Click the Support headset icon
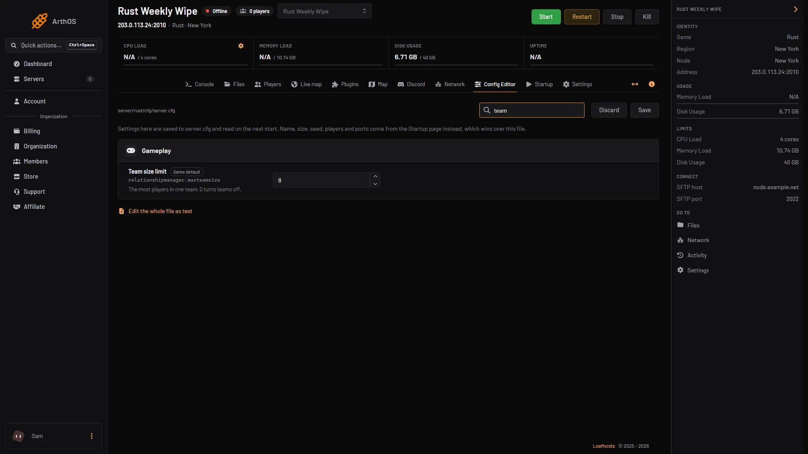 click(x=17, y=192)
